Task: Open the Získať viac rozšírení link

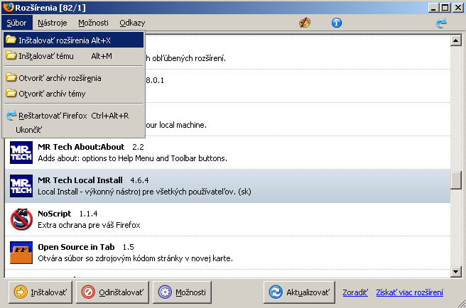Action: point(410,292)
